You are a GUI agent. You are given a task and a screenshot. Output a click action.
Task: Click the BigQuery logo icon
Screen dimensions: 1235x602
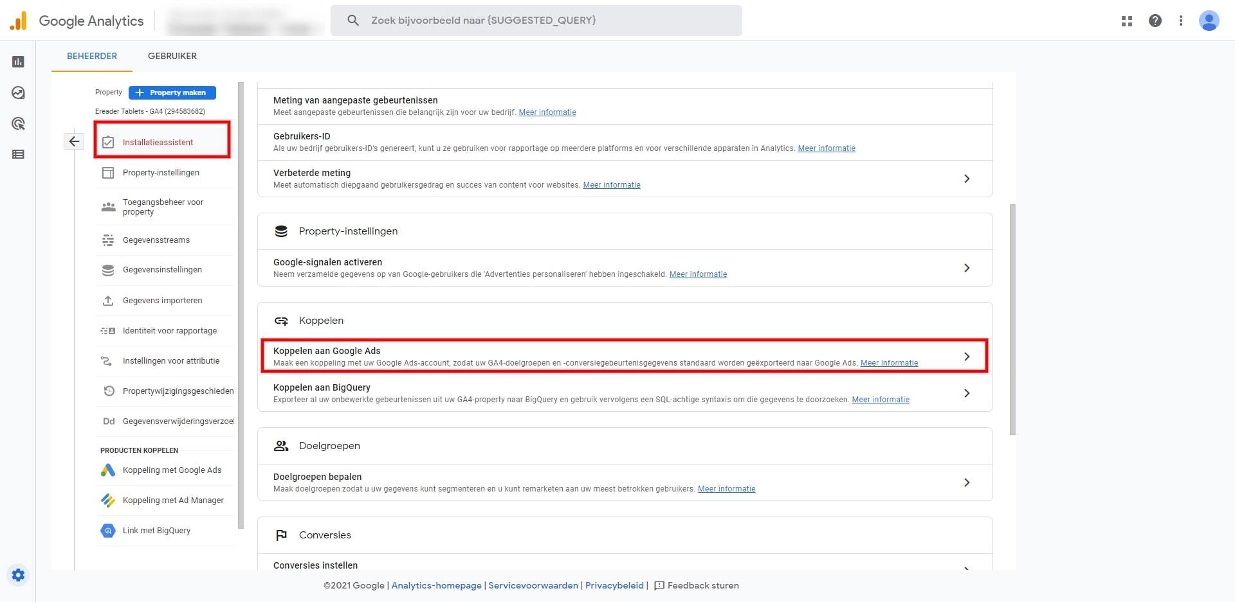(108, 531)
